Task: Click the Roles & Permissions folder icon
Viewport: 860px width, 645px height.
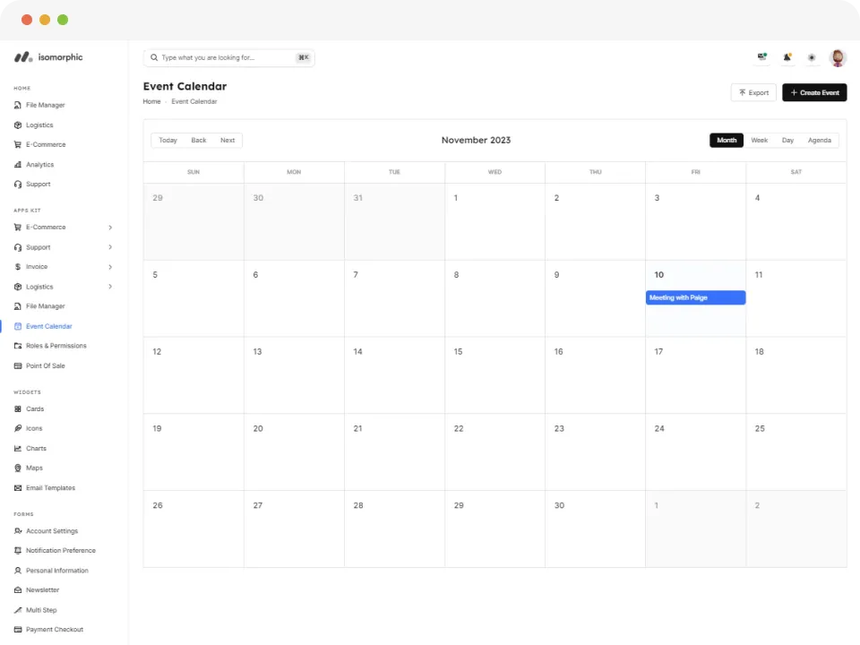Action: click(x=18, y=346)
